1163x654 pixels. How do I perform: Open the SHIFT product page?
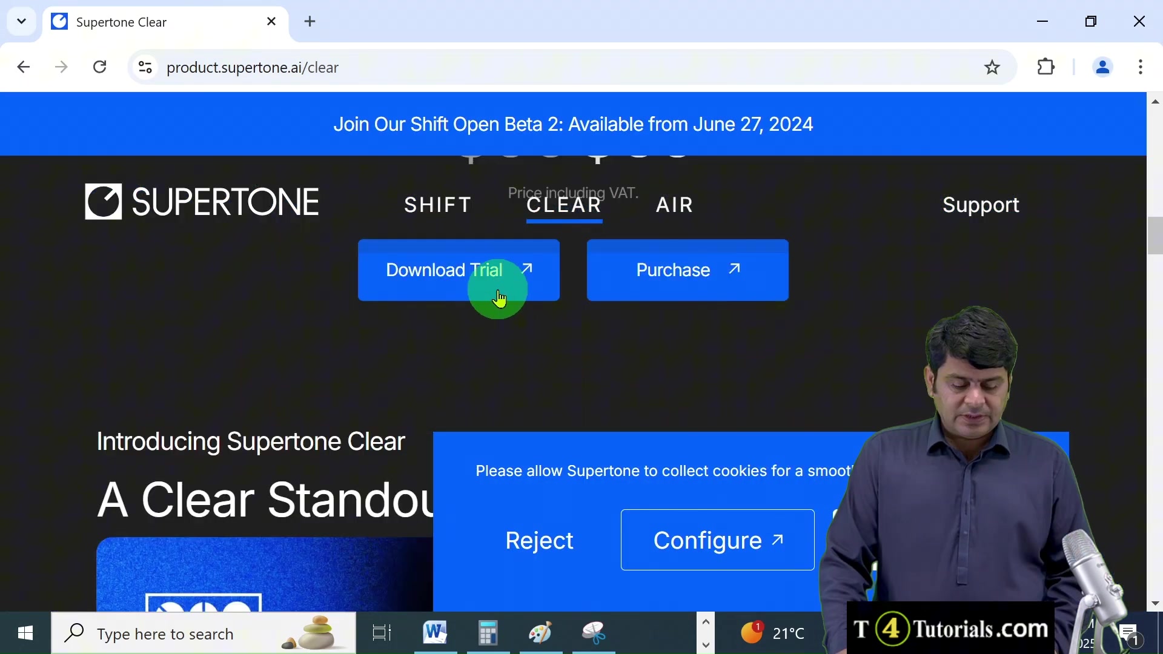click(437, 205)
